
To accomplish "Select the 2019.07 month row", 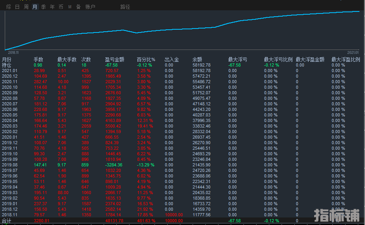I will [x=183, y=171].
